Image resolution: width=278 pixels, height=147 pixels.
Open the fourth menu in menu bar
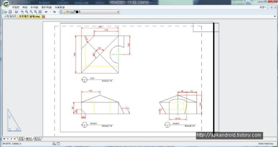(46, 7)
